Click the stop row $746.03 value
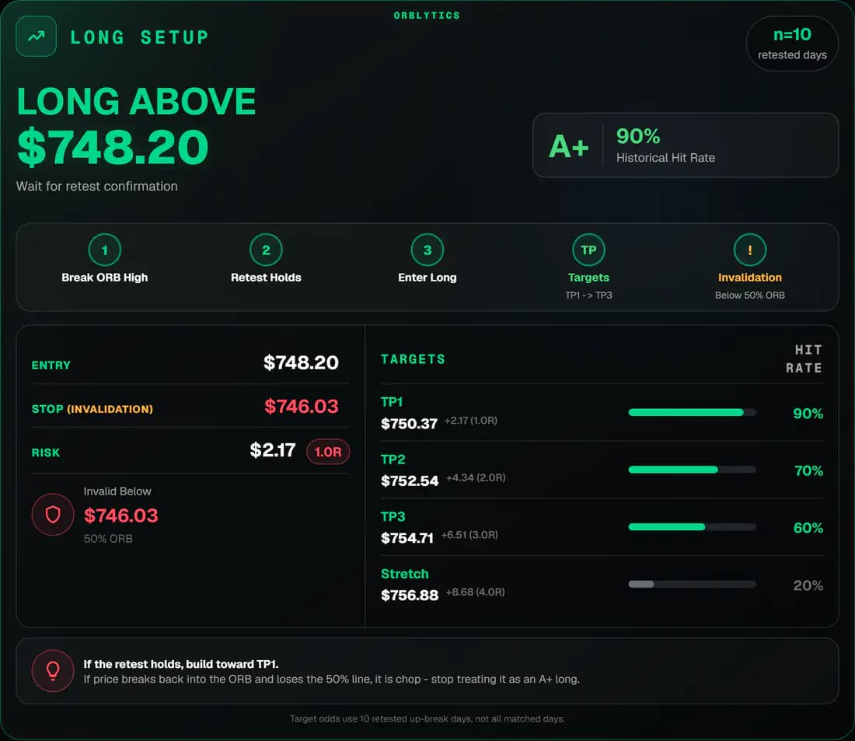Image resolution: width=855 pixels, height=741 pixels. tap(302, 406)
